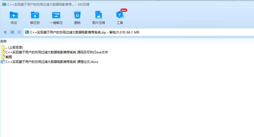Switch to the icon/thumbnail view mode
The width and height of the screenshot is (254, 137).
tap(12, 32)
